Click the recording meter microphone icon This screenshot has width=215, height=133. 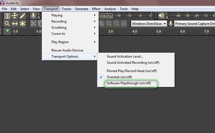[33, 16]
